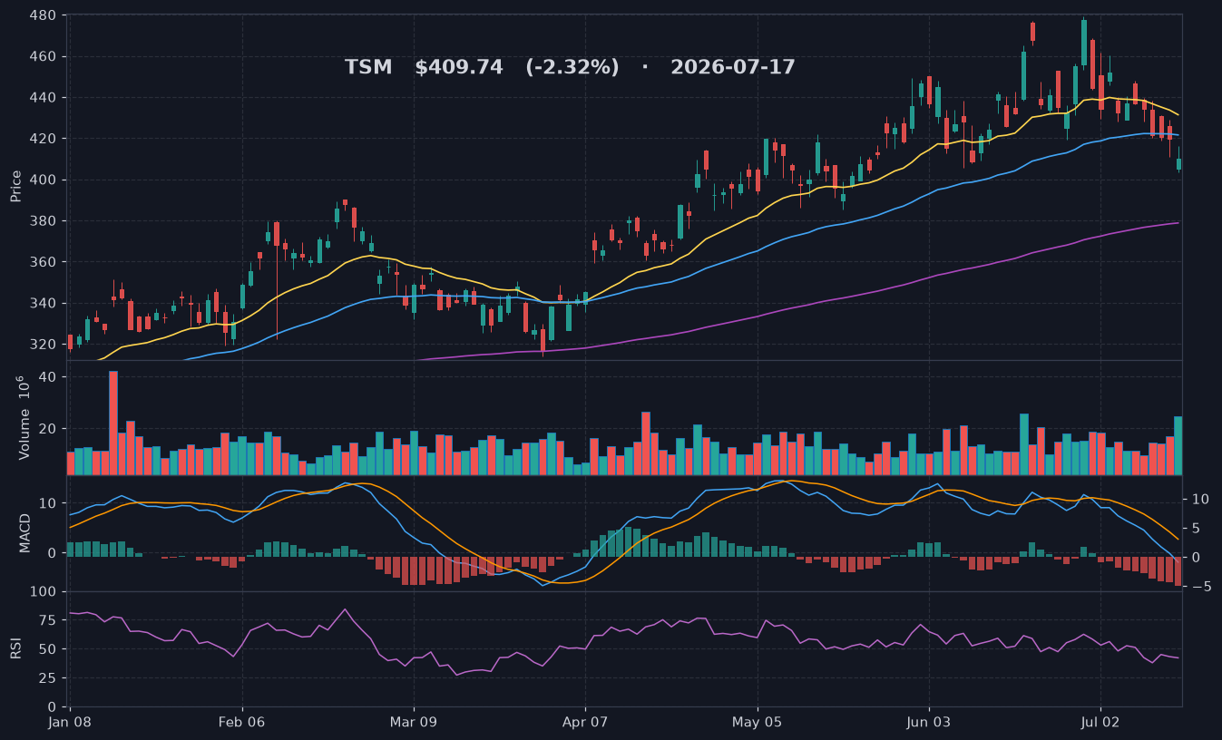Click the Apr 07 date label

click(x=585, y=723)
